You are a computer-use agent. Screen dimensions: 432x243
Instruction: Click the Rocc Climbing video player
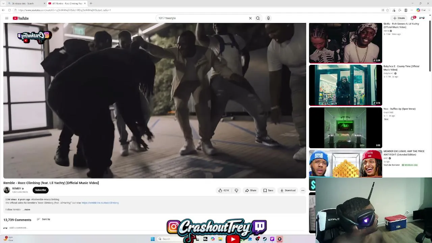[x=155, y=101]
